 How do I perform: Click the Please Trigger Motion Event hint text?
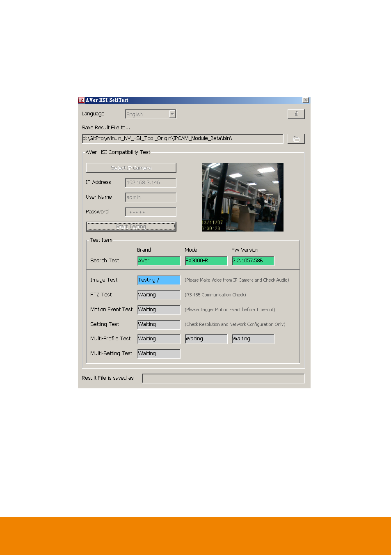click(x=230, y=310)
